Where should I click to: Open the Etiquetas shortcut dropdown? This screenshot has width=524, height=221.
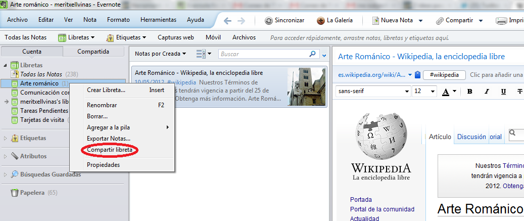[x=127, y=37]
